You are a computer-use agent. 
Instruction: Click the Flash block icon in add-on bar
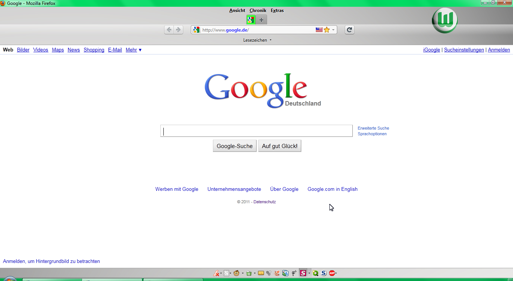pos(216,273)
